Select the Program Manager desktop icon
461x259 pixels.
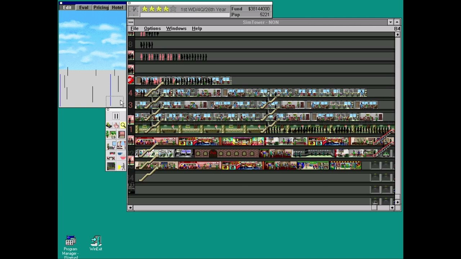70,247
